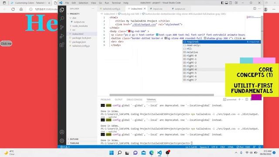
Task: Toggle the secondary sidebar layout icon
Action: pos(231,3)
